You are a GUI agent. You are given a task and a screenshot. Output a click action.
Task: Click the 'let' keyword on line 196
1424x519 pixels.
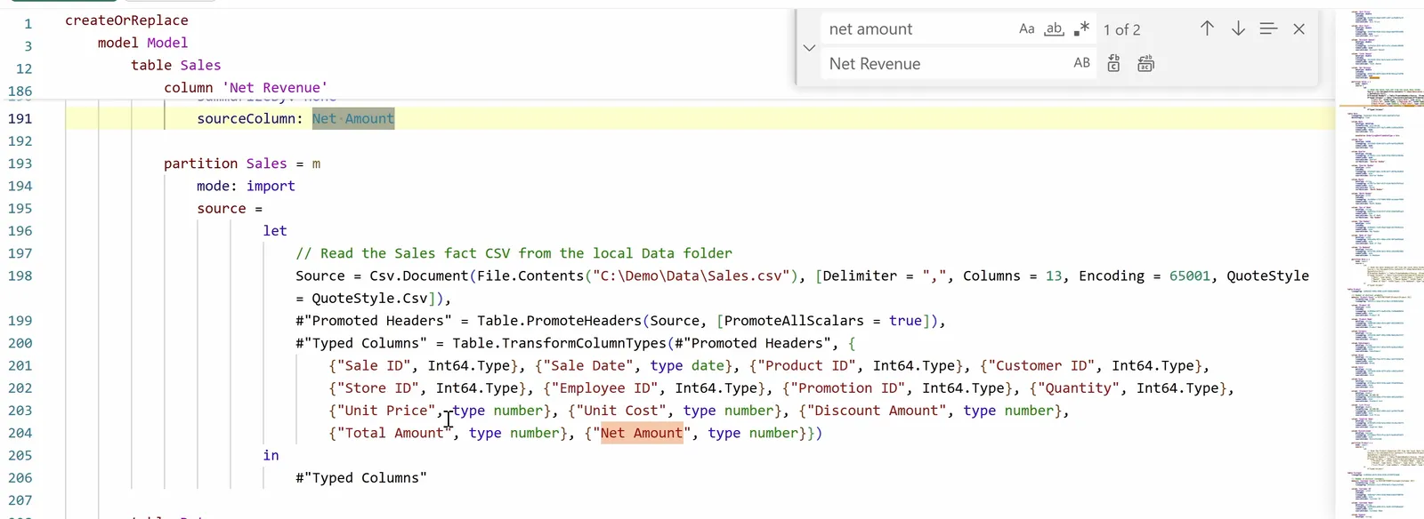(x=275, y=230)
